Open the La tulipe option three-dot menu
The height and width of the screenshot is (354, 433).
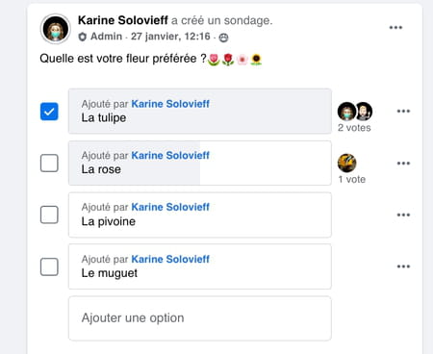(x=403, y=112)
